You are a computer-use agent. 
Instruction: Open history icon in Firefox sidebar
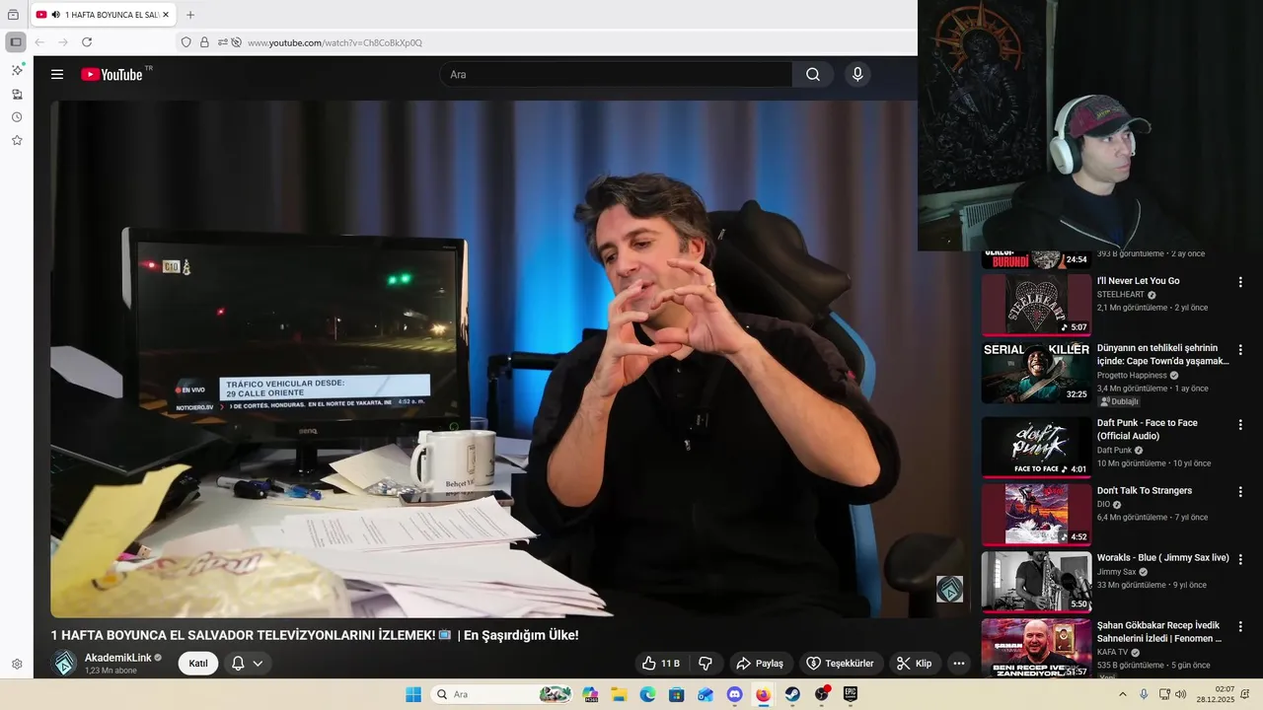(x=17, y=117)
